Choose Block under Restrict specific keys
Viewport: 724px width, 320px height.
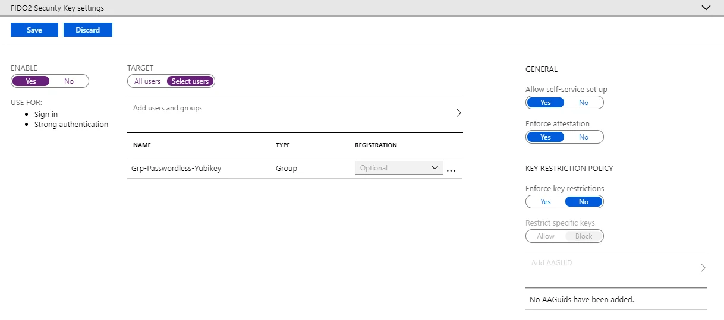pyautogui.click(x=584, y=236)
